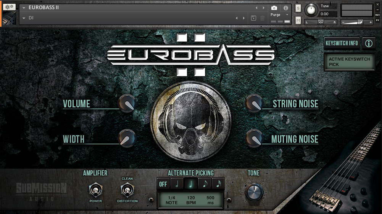Click the 1/4 NOTE display value

[x=171, y=200]
